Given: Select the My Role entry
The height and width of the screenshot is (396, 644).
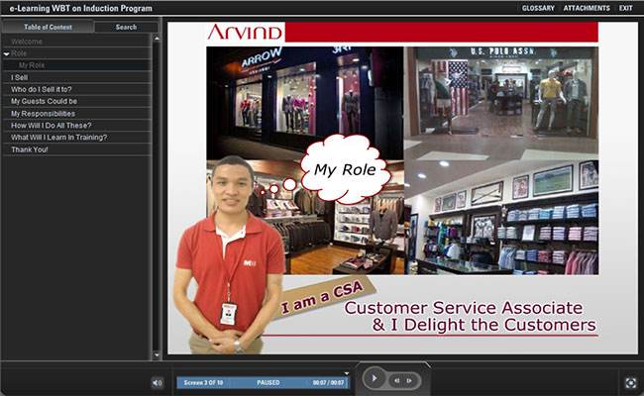Looking at the screenshot, I should [x=77, y=65].
